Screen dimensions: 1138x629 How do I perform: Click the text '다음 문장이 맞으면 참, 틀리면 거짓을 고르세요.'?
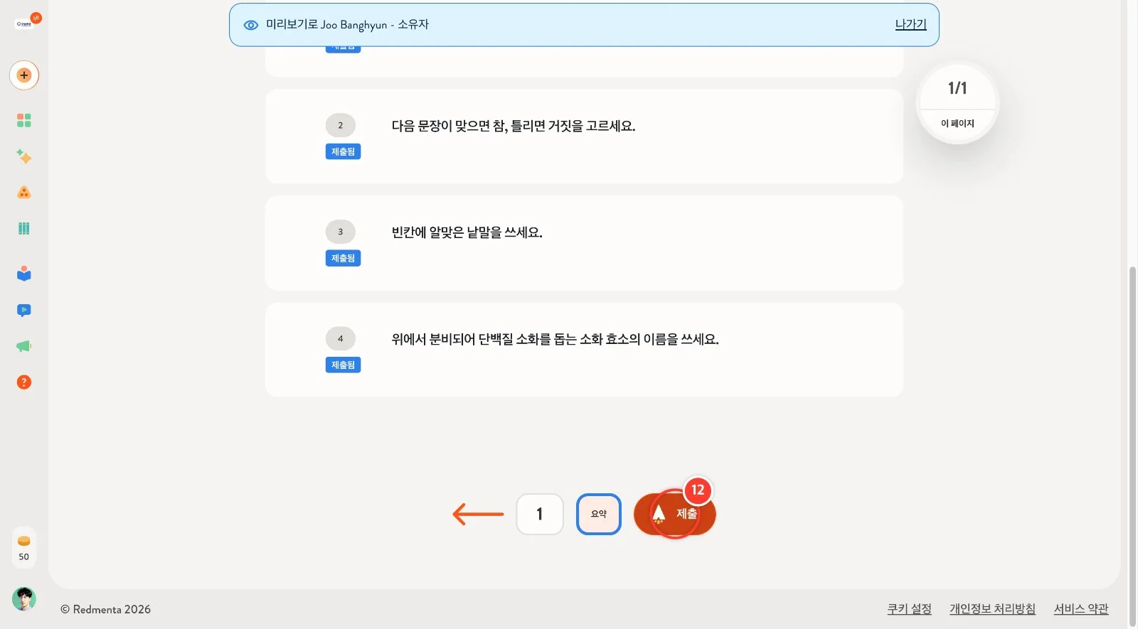(x=514, y=126)
